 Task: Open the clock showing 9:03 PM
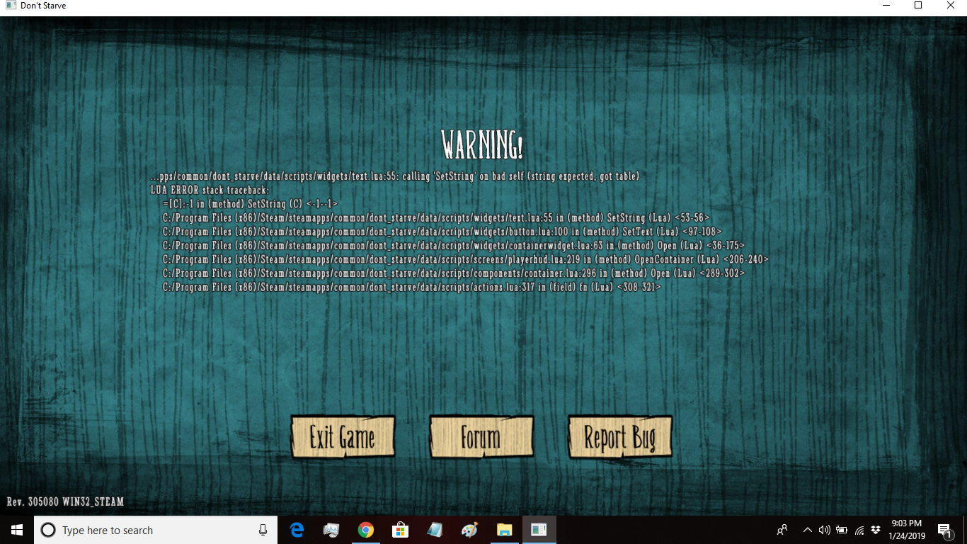906,530
